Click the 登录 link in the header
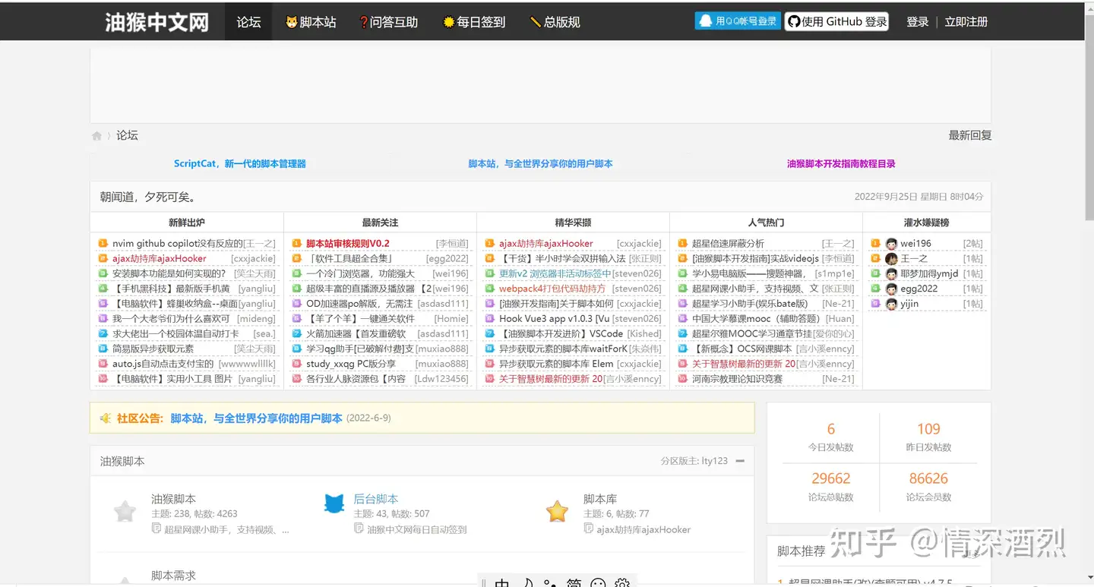1094x587 pixels. [918, 22]
